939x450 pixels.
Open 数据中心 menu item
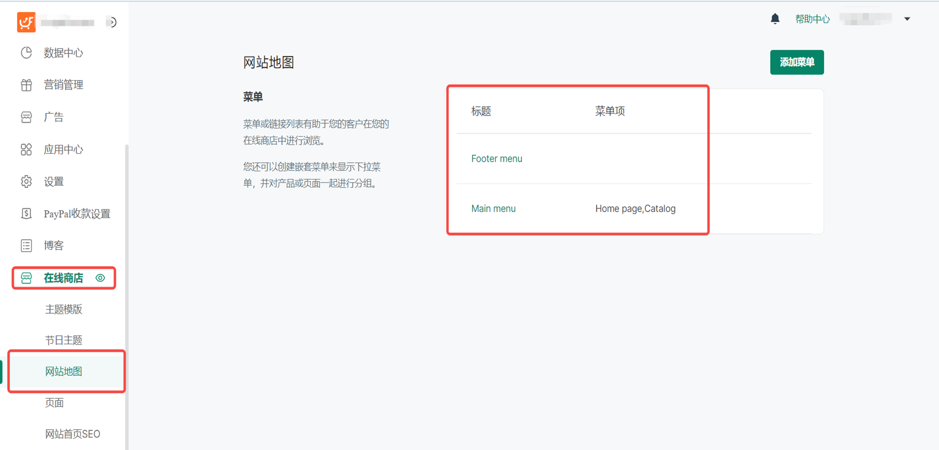click(x=64, y=53)
